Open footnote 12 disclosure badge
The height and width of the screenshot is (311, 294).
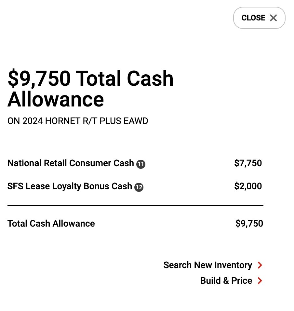pyautogui.click(x=139, y=187)
